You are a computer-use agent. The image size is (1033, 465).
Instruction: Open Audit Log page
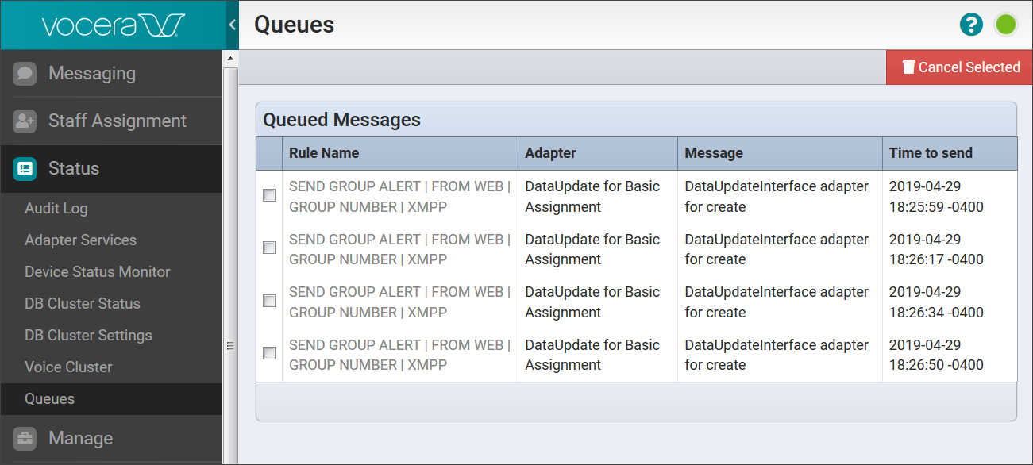(x=56, y=209)
